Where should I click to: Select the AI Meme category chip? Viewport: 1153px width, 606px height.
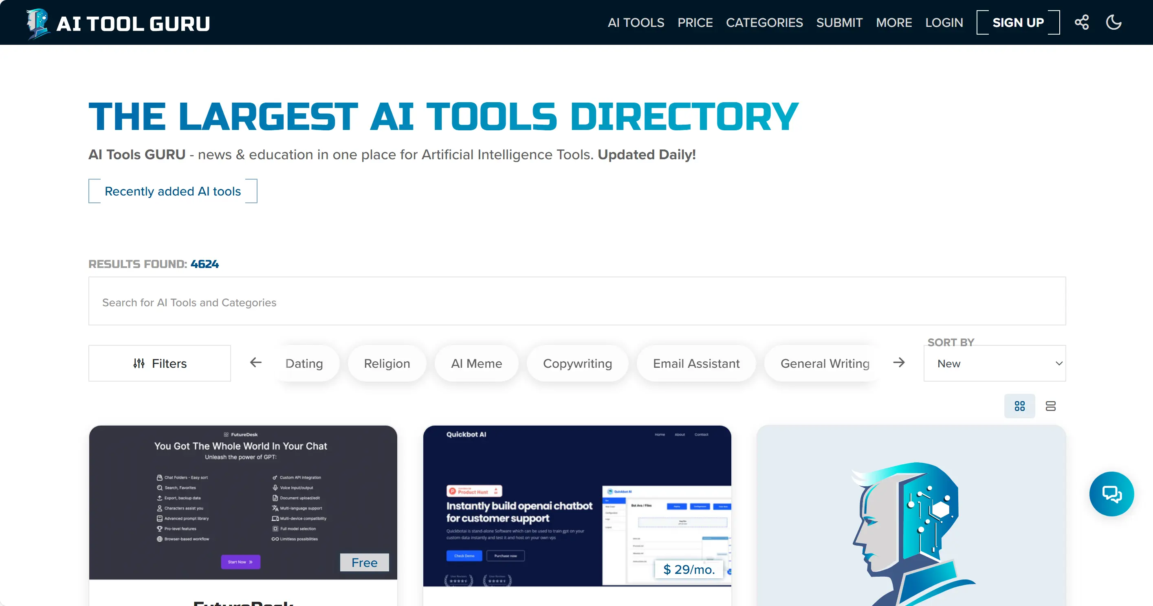click(x=476, y=363)
